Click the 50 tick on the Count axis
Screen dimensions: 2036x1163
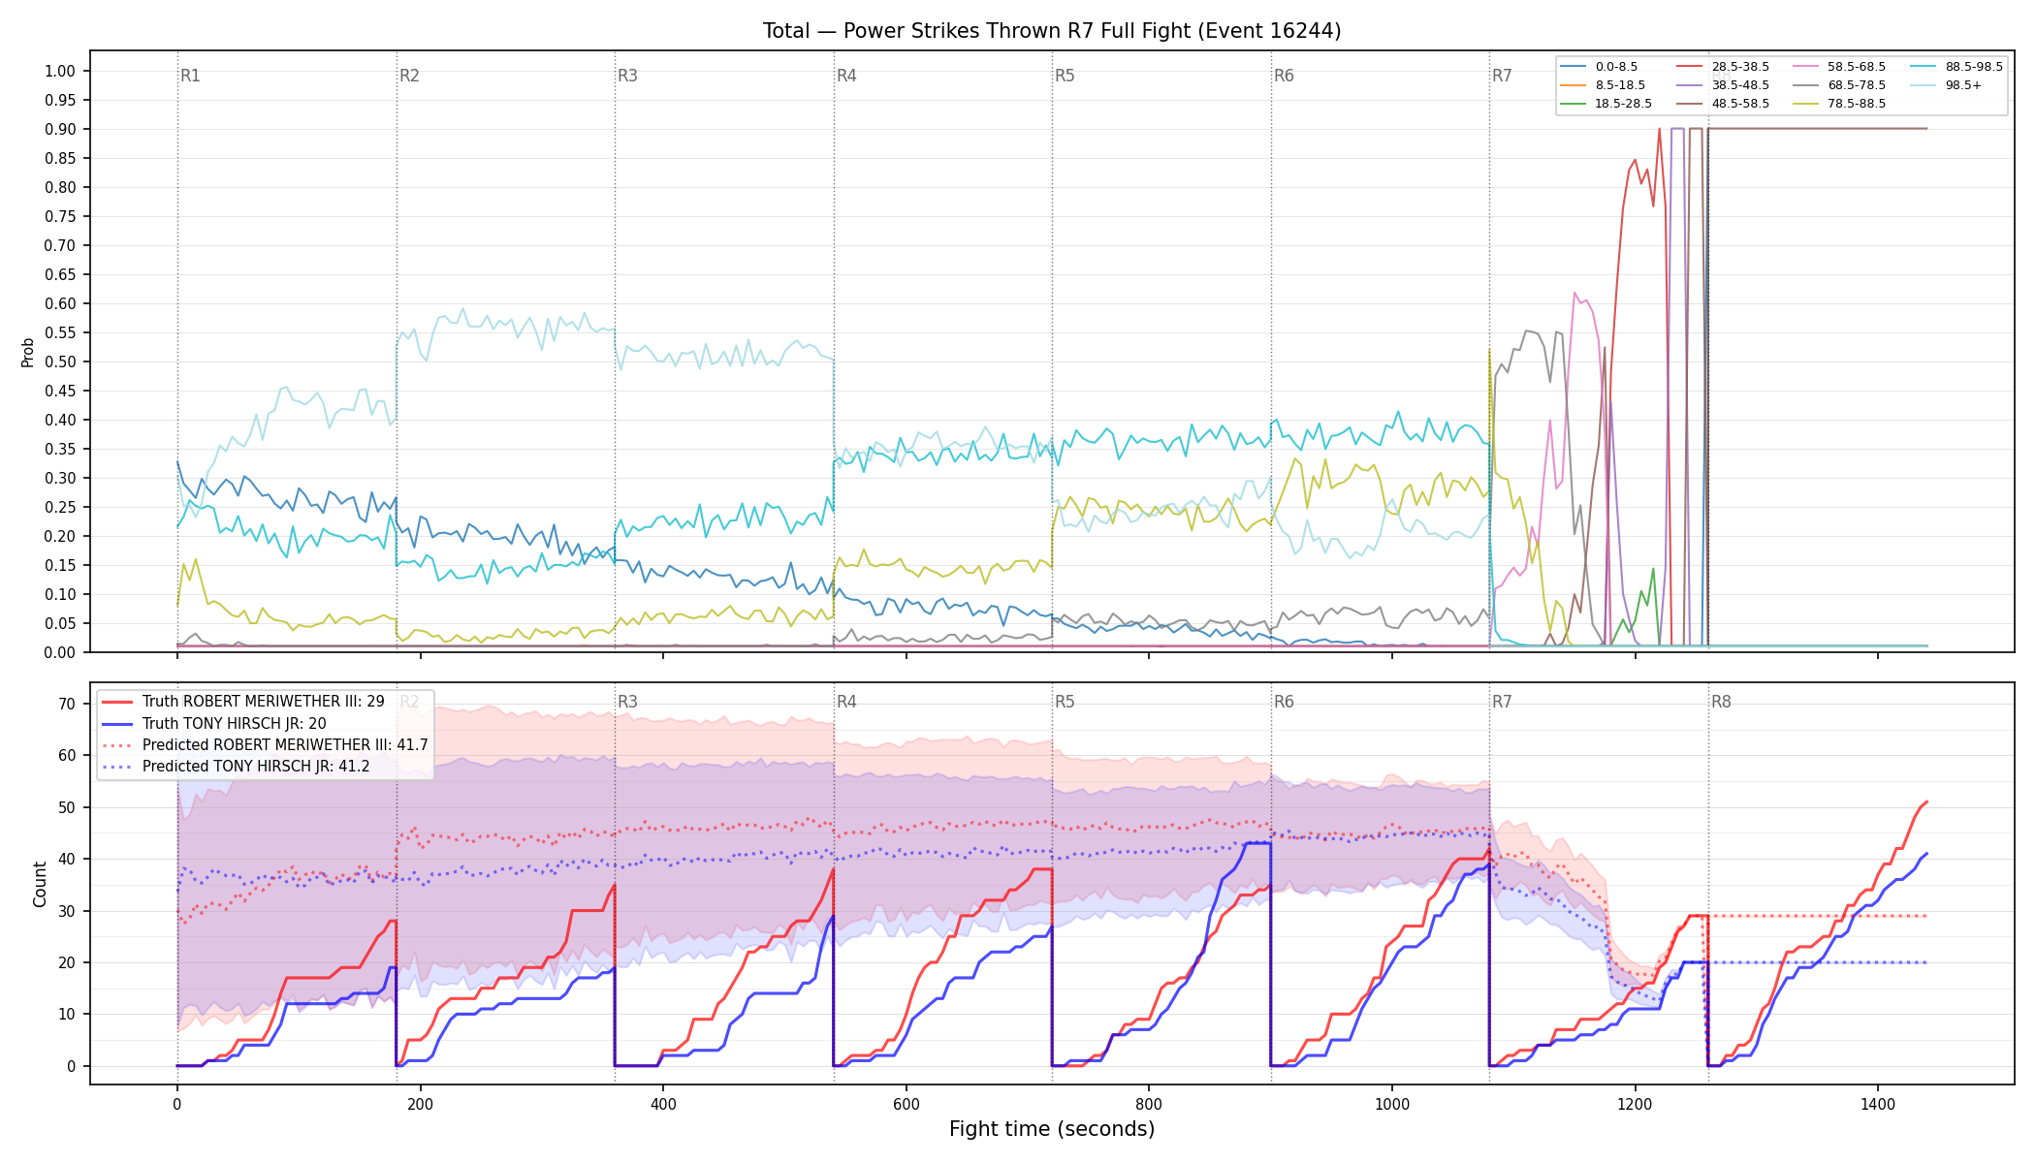(x=67, y=807)
